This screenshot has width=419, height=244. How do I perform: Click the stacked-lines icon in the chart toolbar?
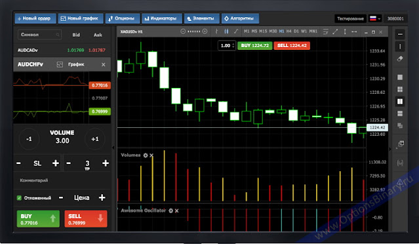325,31
